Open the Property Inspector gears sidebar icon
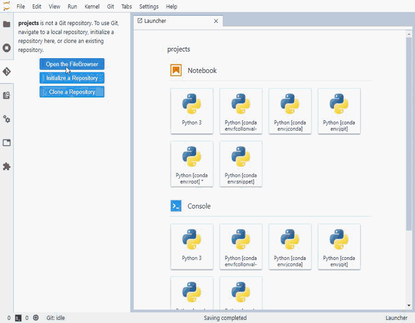This screenshot has height=323, width=415. click(x=6, y=119)
